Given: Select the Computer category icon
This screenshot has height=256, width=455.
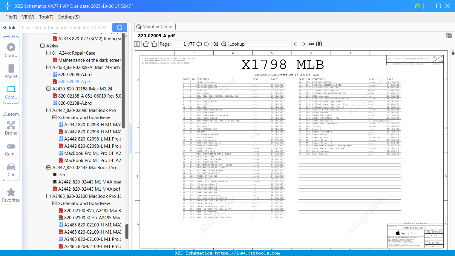Looking at the screenshot, I should [11, 92].
